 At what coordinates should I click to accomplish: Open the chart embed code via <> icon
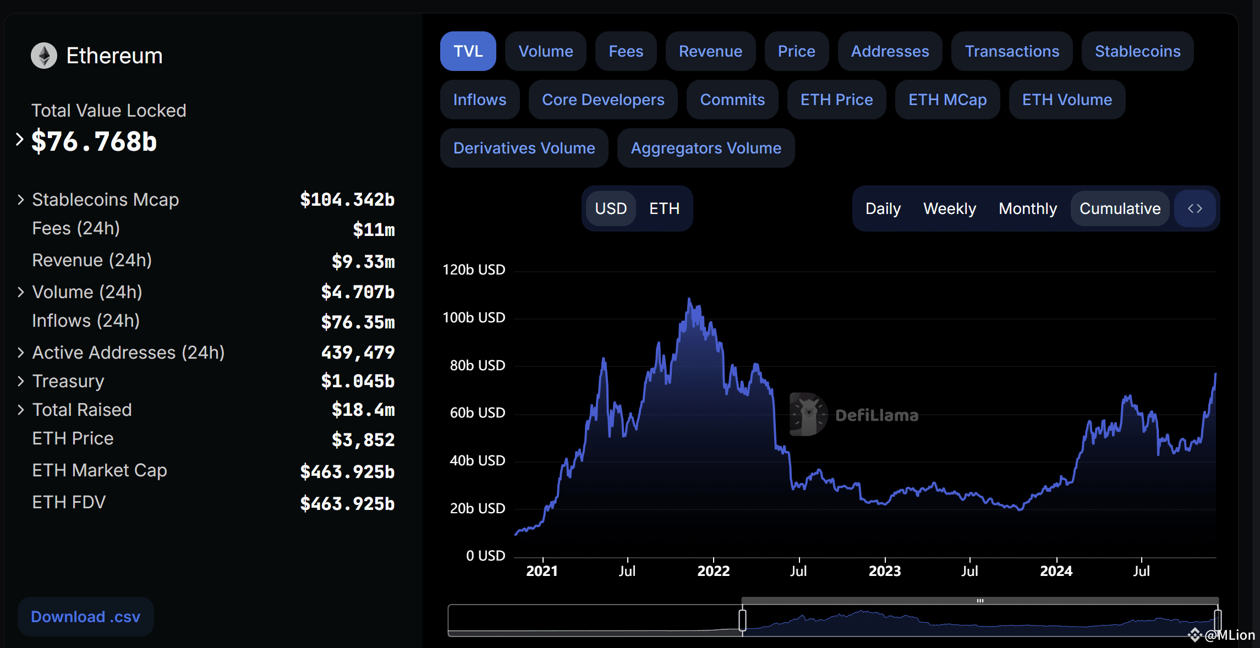[x=1194, y=208]
